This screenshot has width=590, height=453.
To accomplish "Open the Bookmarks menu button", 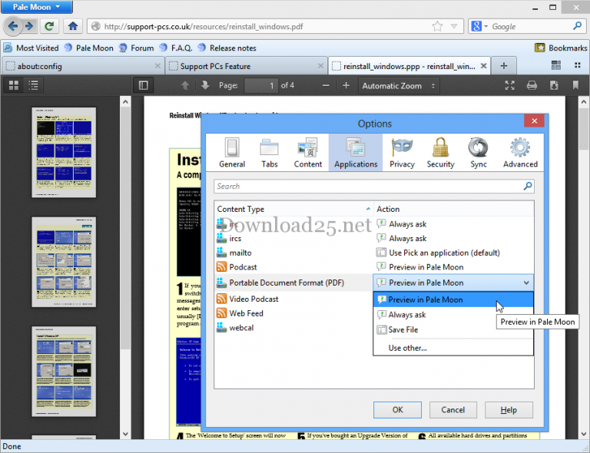I will (560, 48).
